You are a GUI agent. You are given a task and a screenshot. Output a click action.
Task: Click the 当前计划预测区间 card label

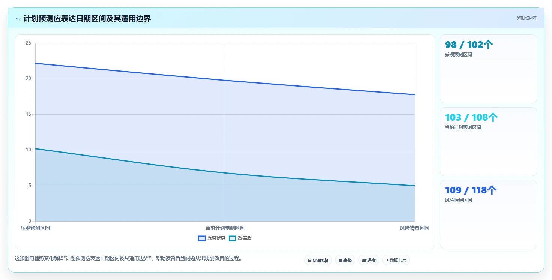463,127
